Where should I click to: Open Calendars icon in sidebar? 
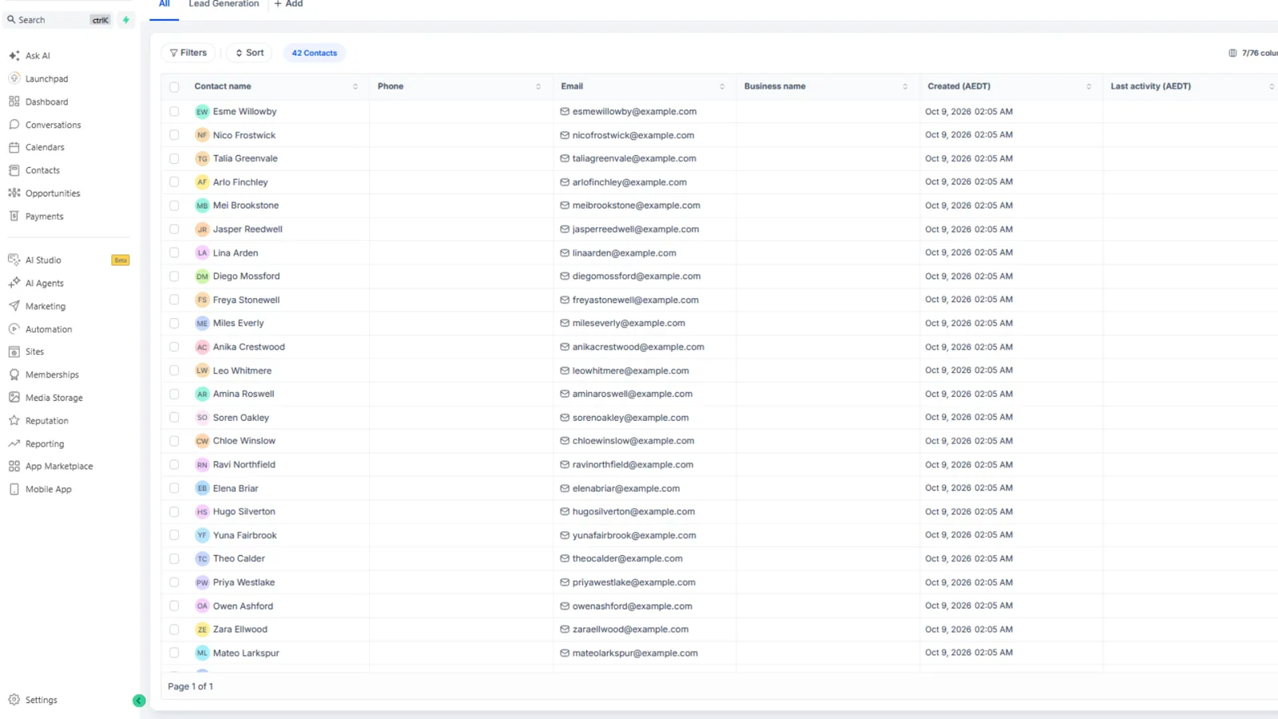coord(14,147)
